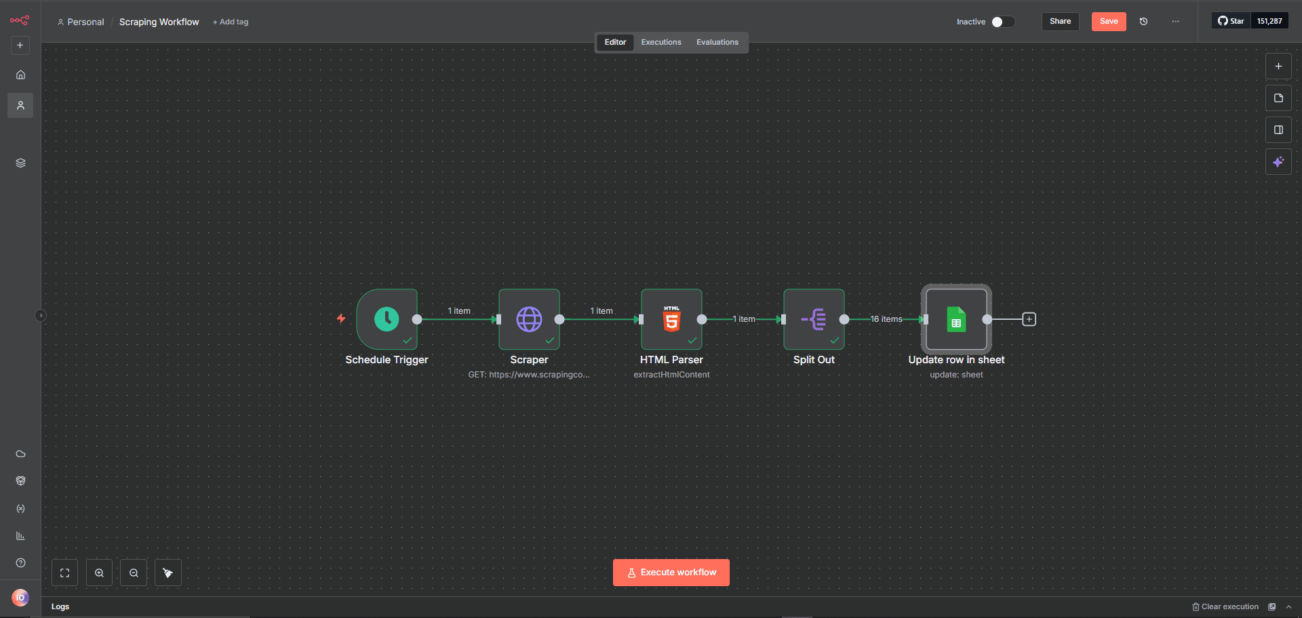This screenshot has width=1302, height=618.
Task: Zoom out of the canvas
Action: click(x=134, y=573)
